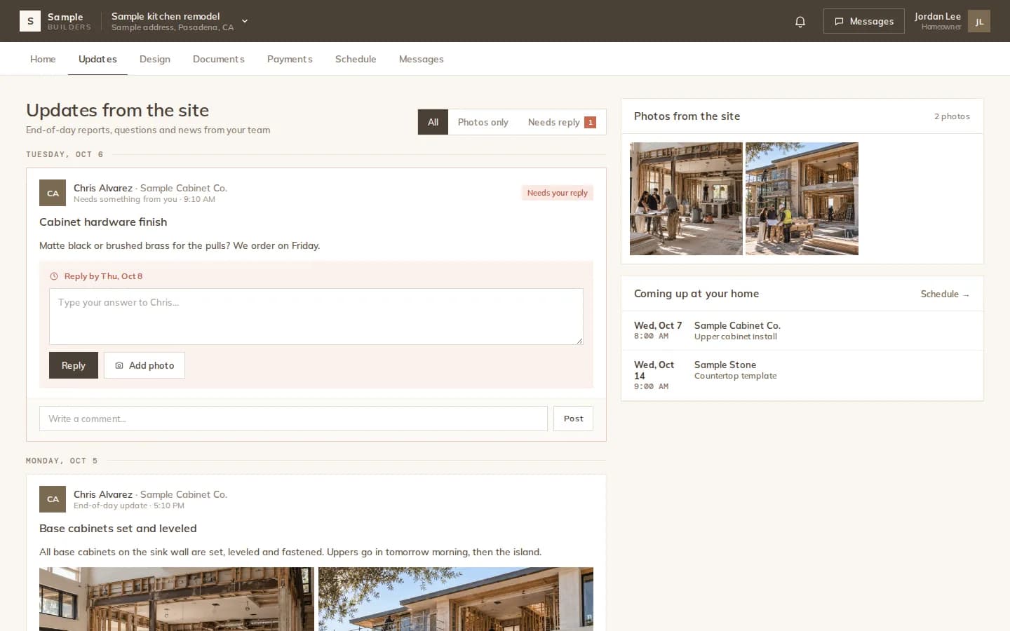
Task: Click the Add photo button
Action: tap(144, 365)
